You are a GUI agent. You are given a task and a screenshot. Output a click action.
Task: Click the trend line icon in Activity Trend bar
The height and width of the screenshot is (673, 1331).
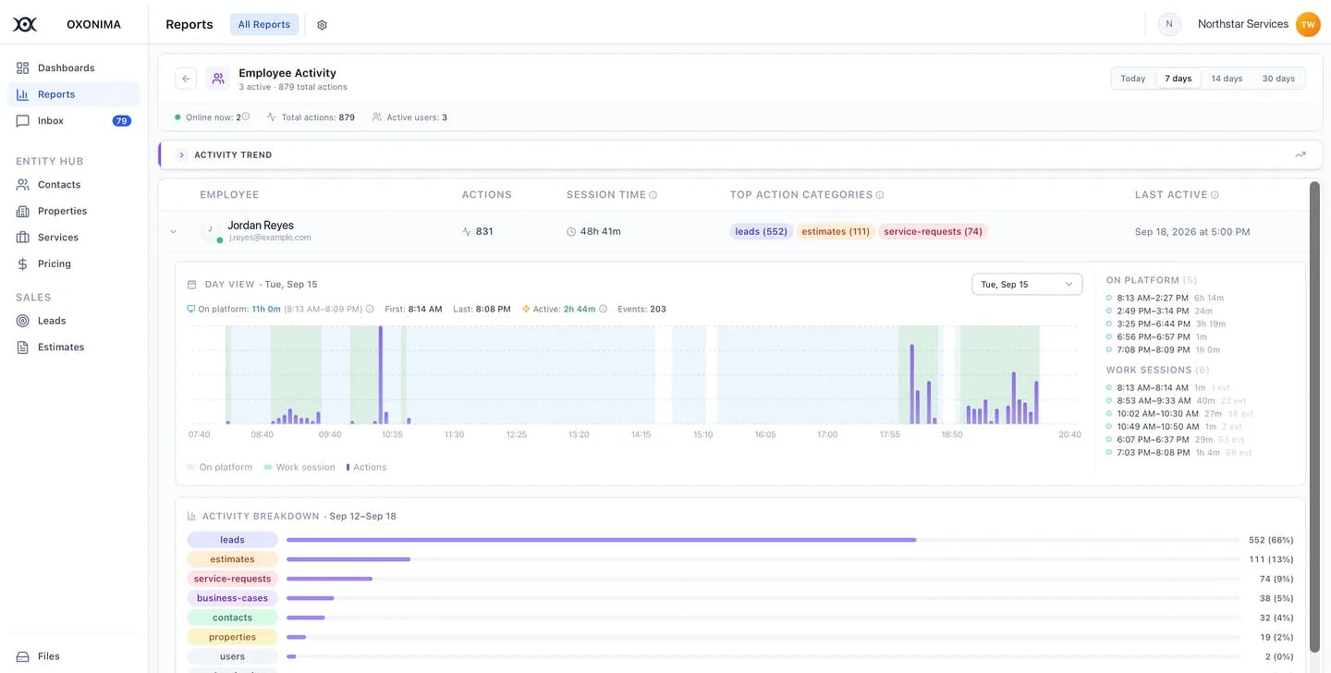pos(1300,154)
